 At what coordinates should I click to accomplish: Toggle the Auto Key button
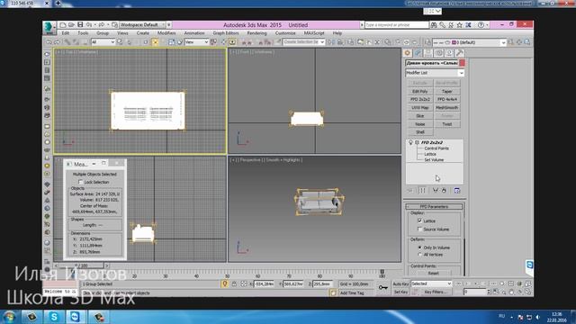tap(400, 284)
